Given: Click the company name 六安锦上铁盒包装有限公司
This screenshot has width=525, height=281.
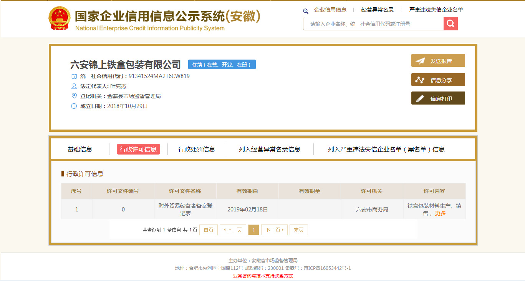Looking at the screenshot, I should 126,65.
